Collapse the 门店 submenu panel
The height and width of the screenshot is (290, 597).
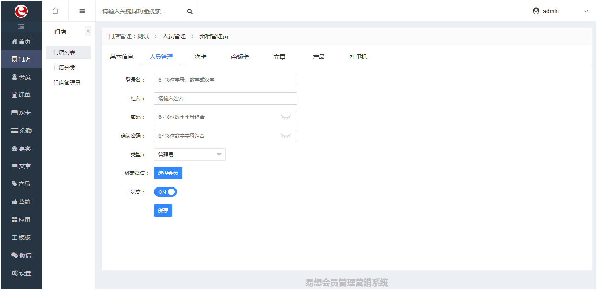pos(88,31)
